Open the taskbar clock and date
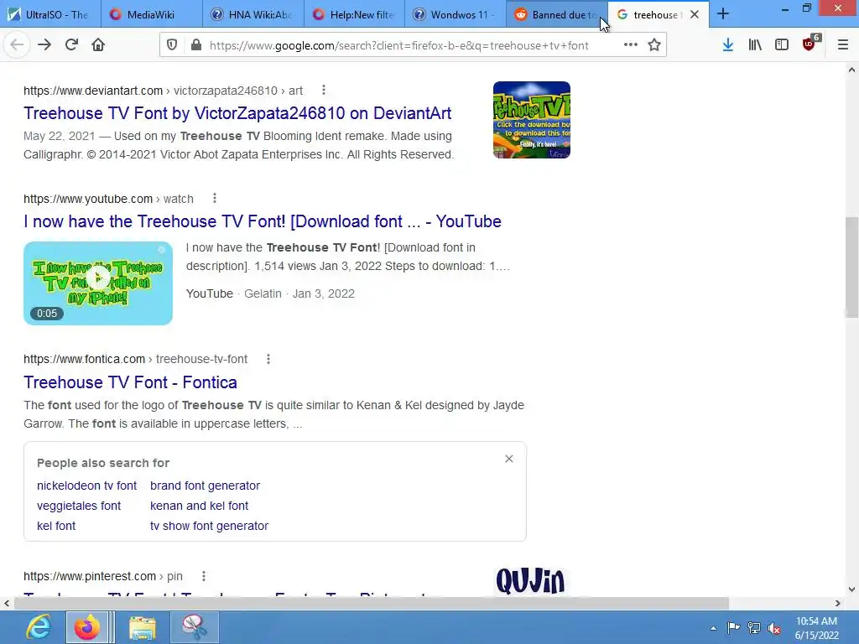 [x=817, y=628]
